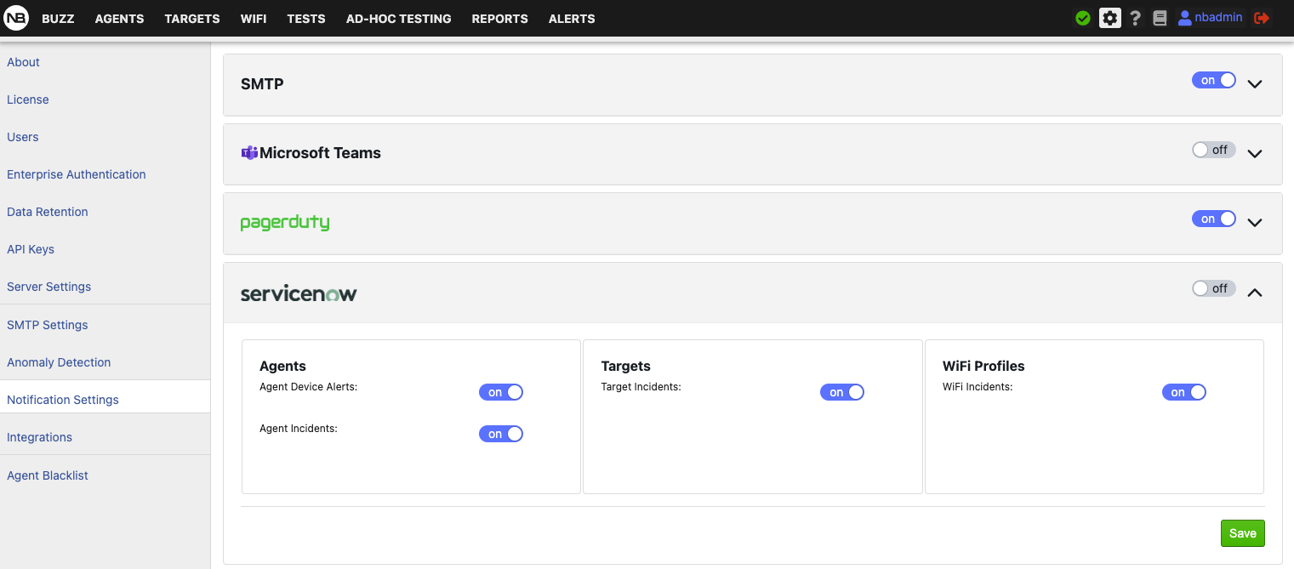Disable the pagerduty toggle
Screen dimensions: 1294x569
tap(1214, 219)
